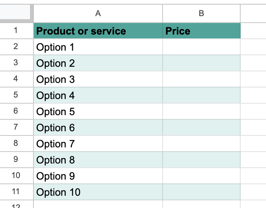Select column B header
The height and width of the screenshot is (208, 266).
[201, 13]
